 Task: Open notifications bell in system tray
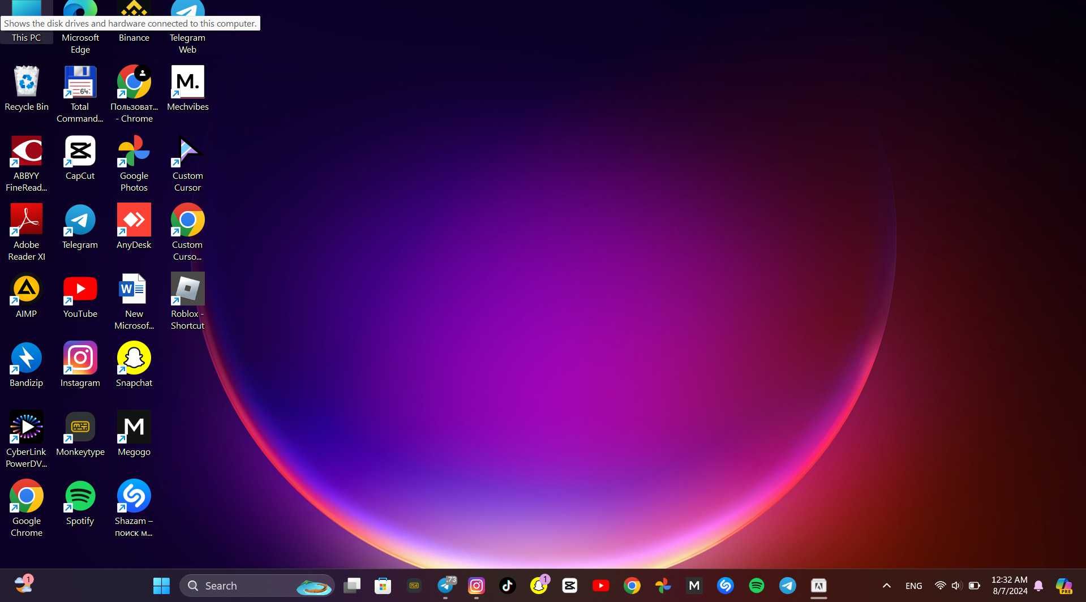click(1039, 586)
